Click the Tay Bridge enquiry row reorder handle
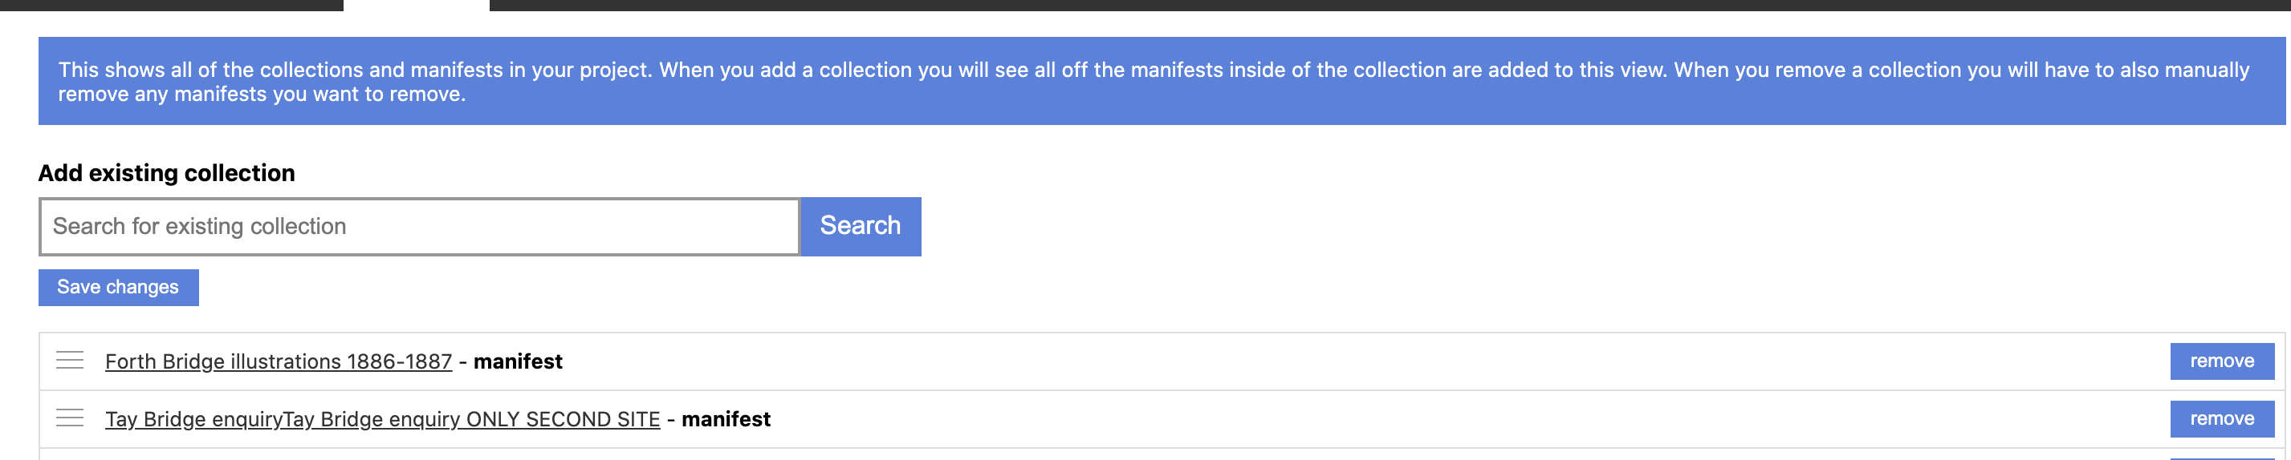This screenshot has height=460, width=2291. click(x=69, y=418)
